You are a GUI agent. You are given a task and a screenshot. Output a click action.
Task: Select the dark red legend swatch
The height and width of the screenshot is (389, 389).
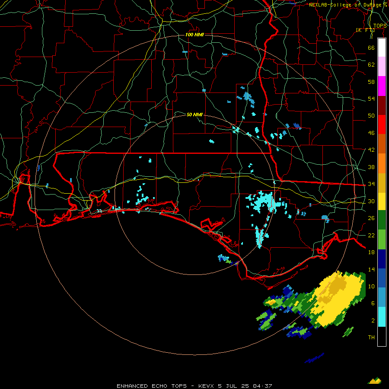pyautogui.click(x=382, y=105)
